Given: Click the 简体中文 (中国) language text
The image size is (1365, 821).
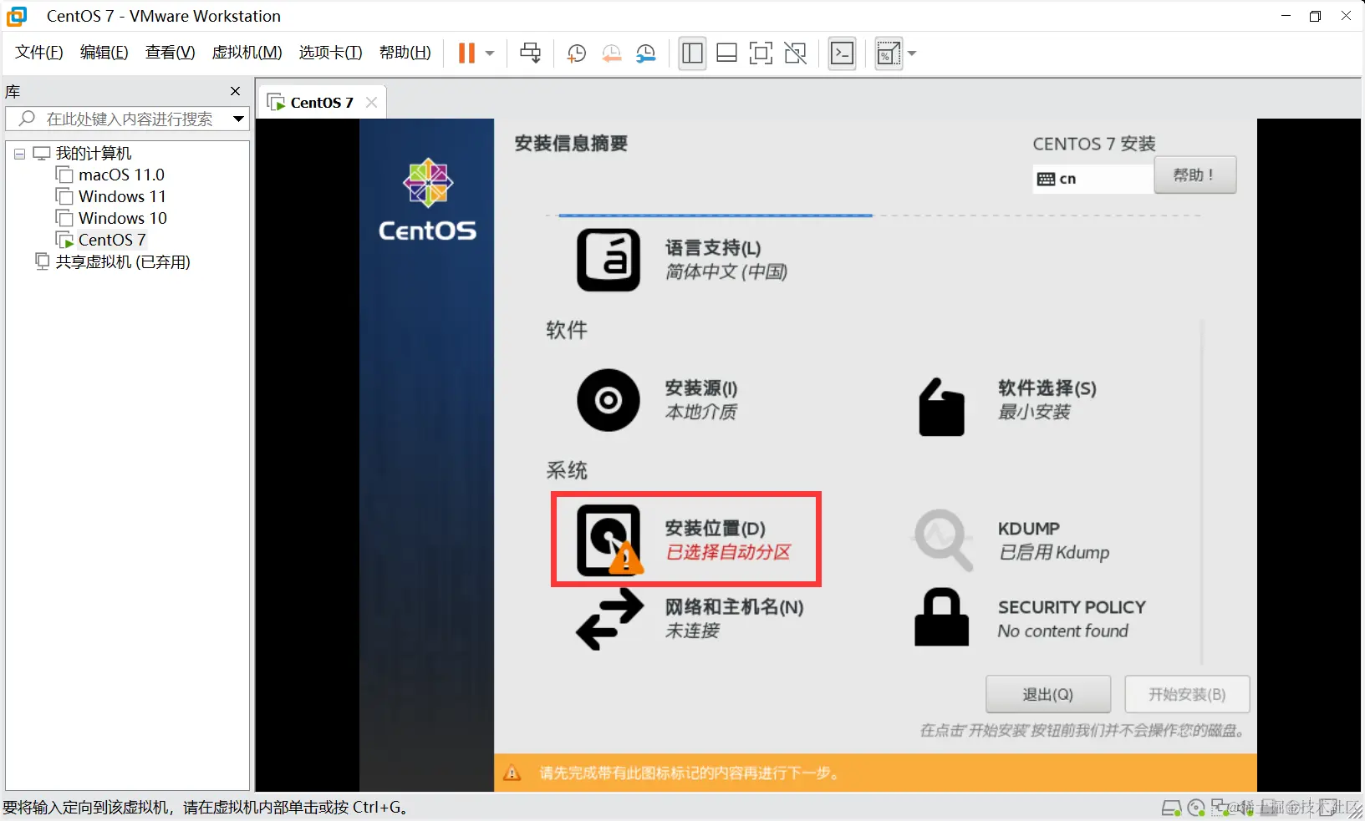Looking at the screenshot, I should (726, 271).
